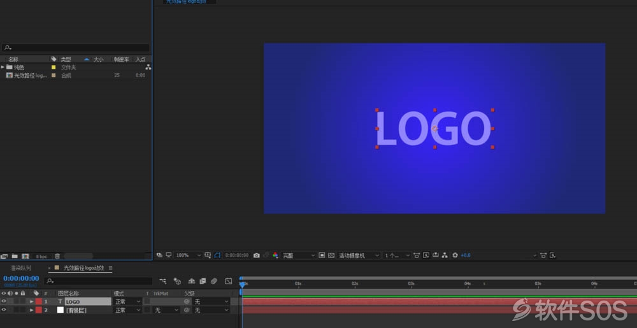Toggle always preview this view icon
The width and height of the screenshot is (637, 328).
click(159, 255)
